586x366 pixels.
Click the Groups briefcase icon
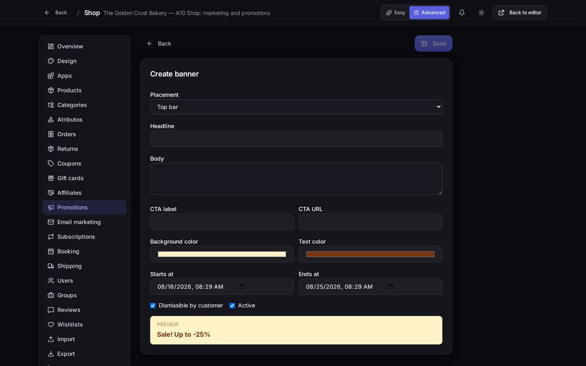tap(51, 295)
